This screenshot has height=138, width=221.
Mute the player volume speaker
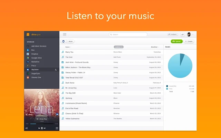(27, 128)
